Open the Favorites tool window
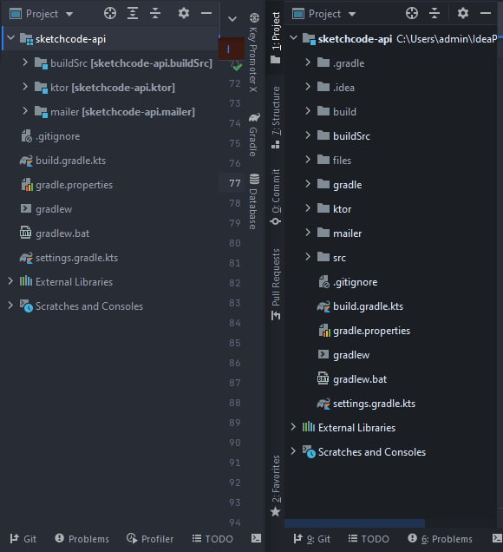The width and height of the screenshot is (503, 552). click(x=276, y=486)
